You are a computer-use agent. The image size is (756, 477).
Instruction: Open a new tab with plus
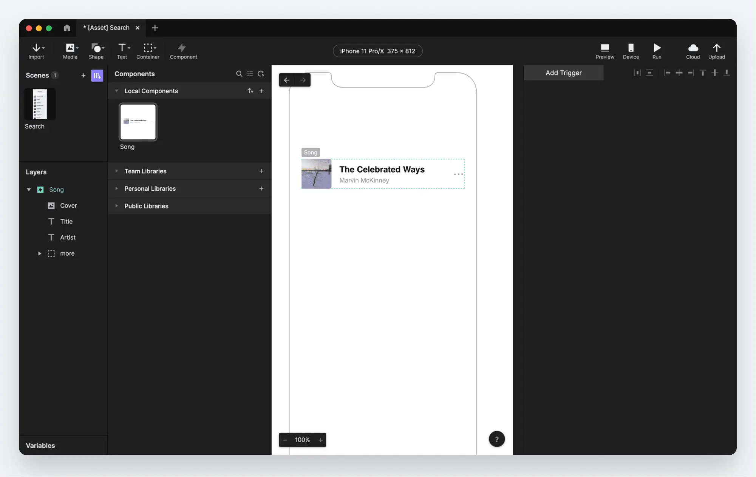155,28
